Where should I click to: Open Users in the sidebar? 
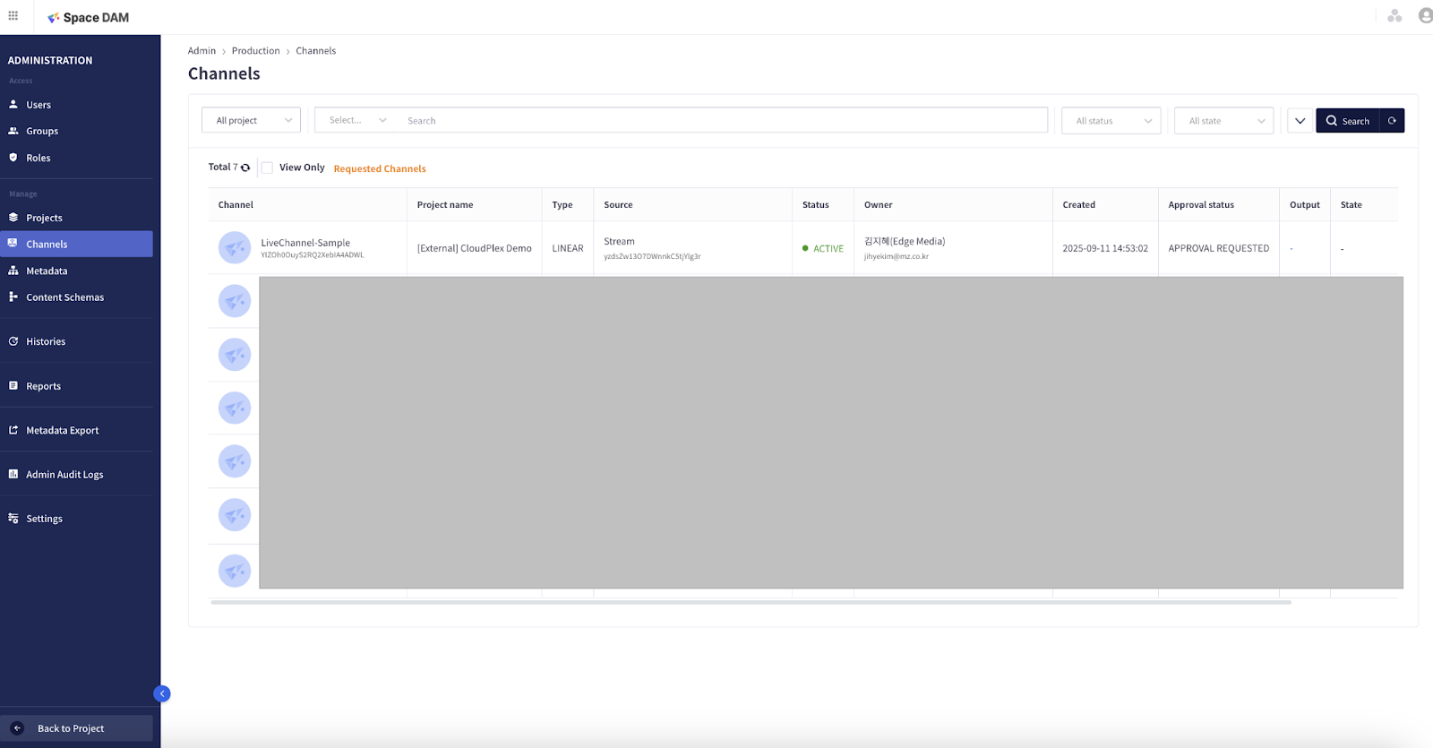pyautogui.click(x=39, y=105)
